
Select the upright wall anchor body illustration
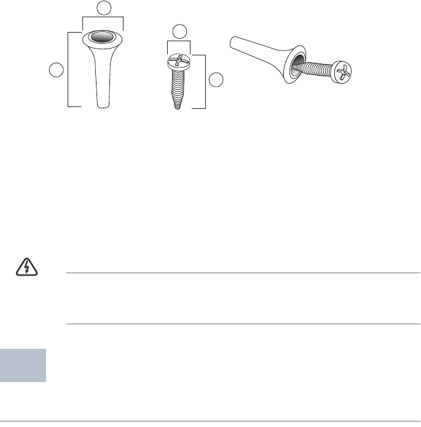103,69
